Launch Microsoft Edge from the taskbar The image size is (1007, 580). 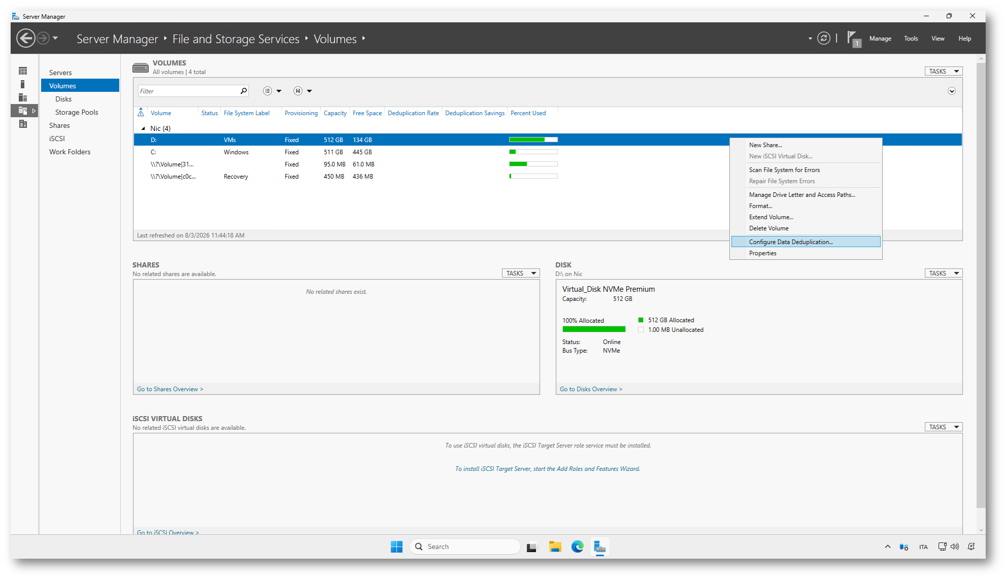pyautogui.click(x=578, y=547)
